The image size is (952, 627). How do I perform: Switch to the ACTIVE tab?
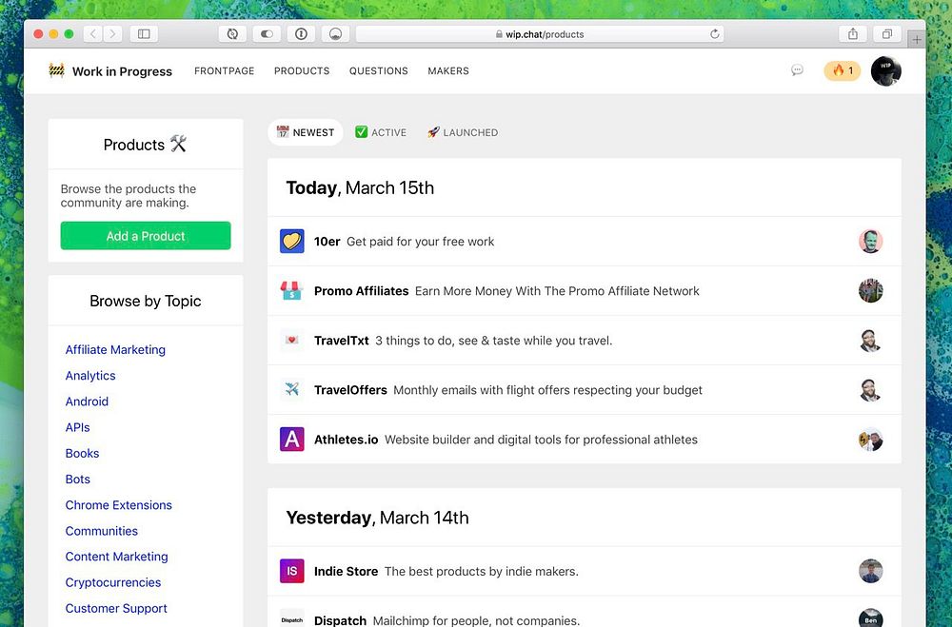point(381,132)
